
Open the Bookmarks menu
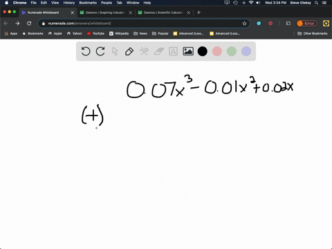pyautogui.click(x=88, y=3)
